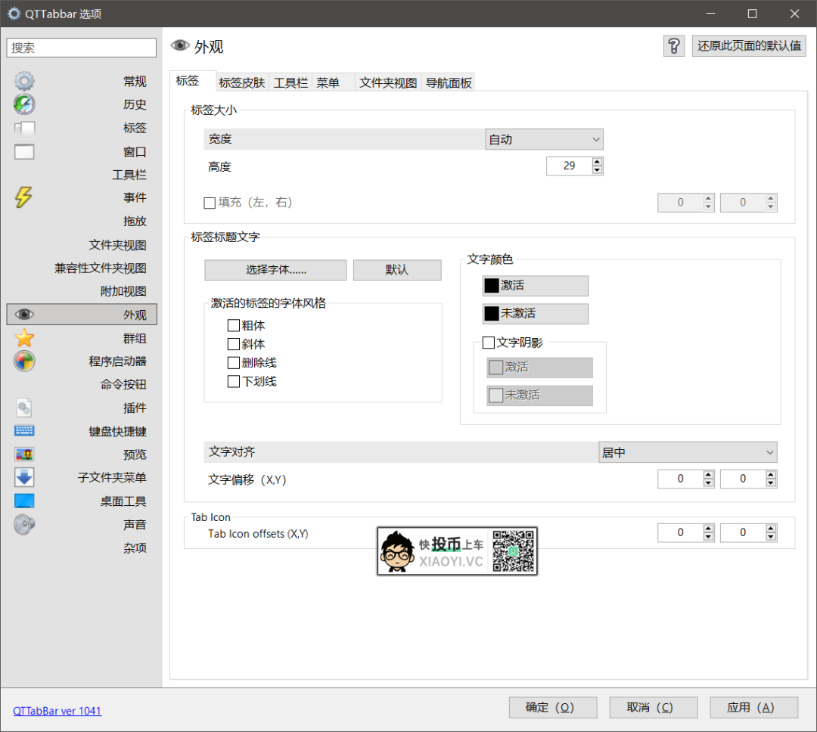Screen dimensions: 817x732
Task: Click the 声音 speaker icon
Action: click(x=24, y=524)
